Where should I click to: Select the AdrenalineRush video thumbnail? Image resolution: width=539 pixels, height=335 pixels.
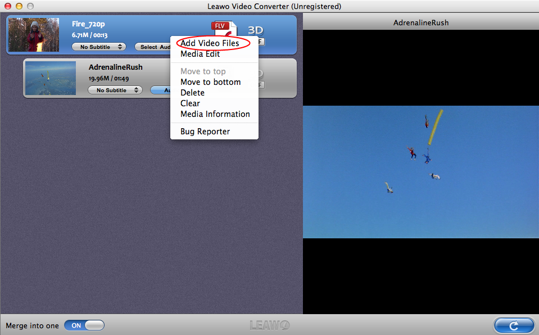[x=51, y=78]
